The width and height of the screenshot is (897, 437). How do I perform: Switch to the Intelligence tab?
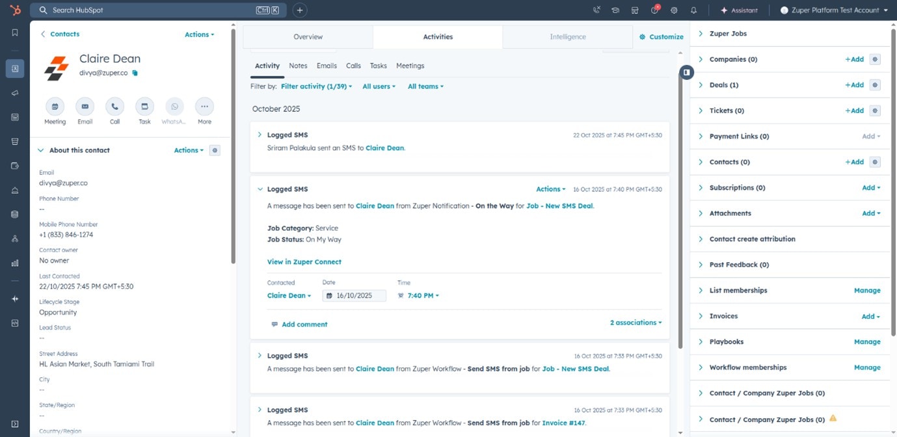coord(568,37)
